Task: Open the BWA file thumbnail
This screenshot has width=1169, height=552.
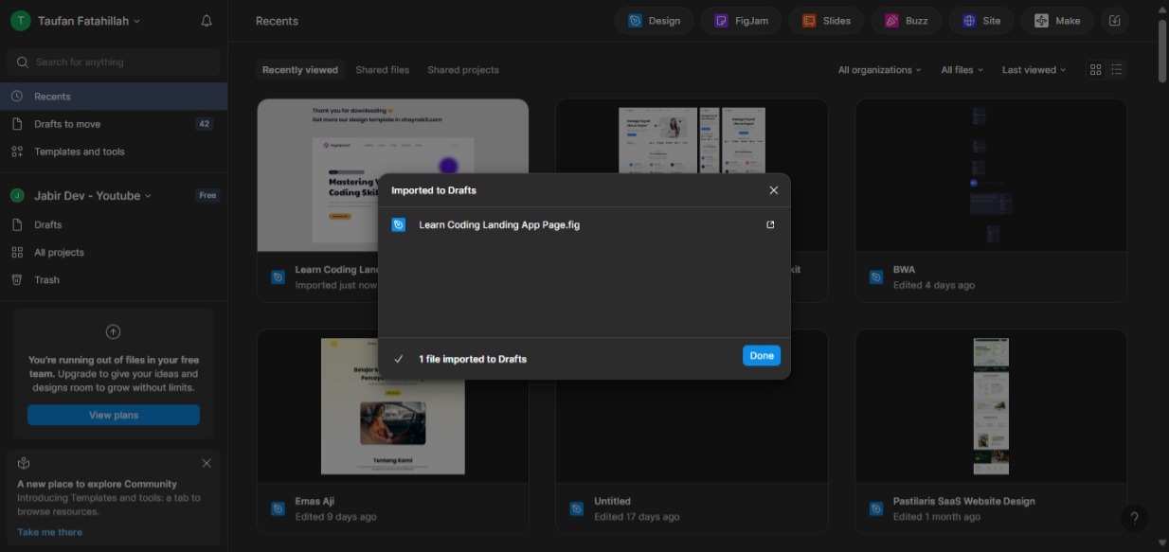Action: pyautogui.click(x=991, y=175)
